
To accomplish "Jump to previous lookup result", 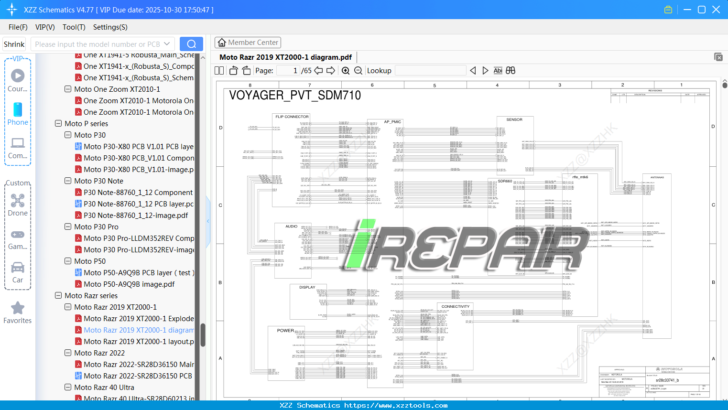I will pyautogui.click(x=473, y=70).
